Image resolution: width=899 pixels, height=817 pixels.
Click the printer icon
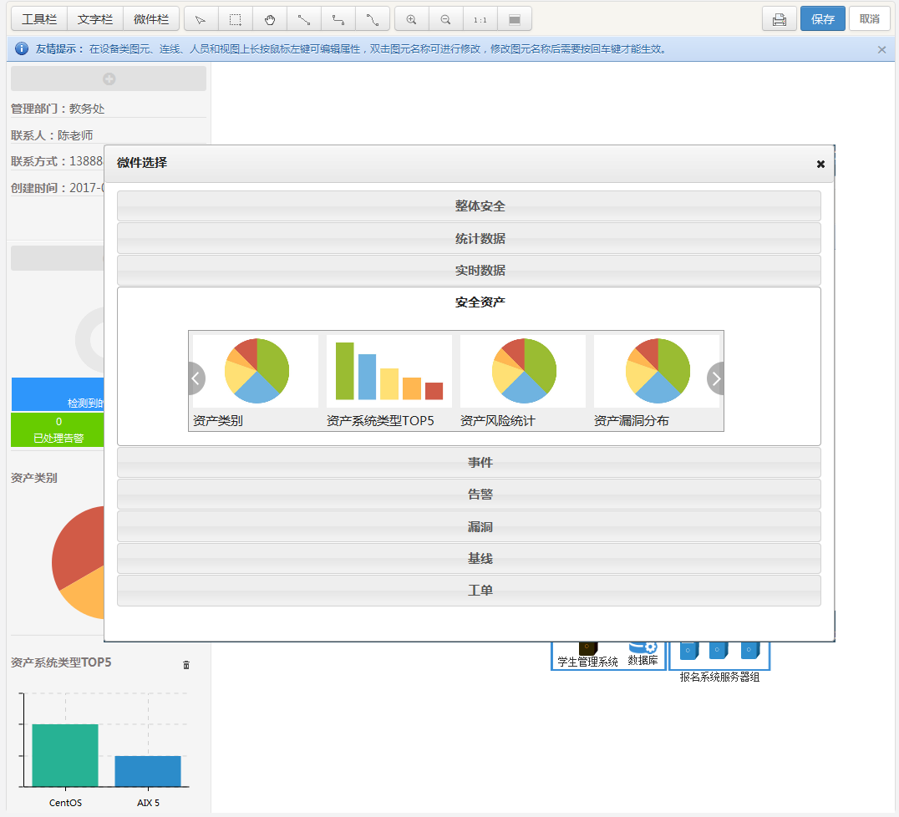(779, 19)
